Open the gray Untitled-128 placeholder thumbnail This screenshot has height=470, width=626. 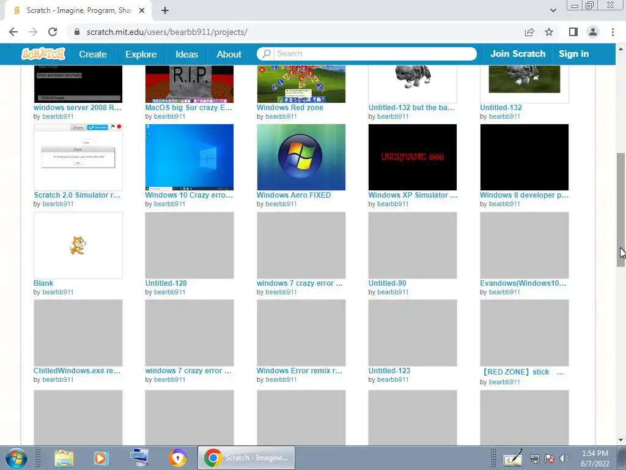(190, 245)
